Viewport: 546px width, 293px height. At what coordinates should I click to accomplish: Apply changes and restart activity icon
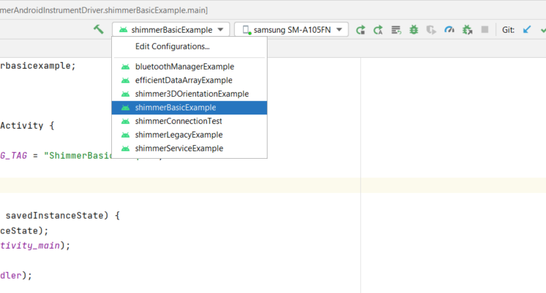[378, 30]
